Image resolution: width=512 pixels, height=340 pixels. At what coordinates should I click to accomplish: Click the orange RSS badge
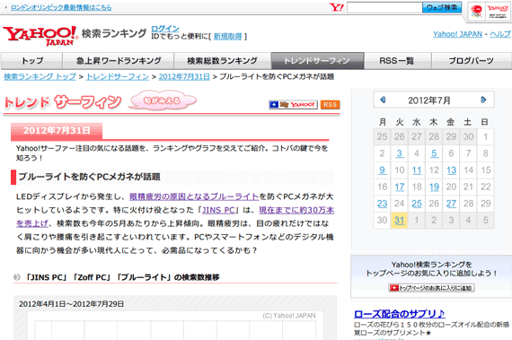(331, 105)
